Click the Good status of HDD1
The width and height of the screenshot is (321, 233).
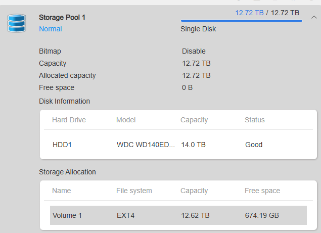(254, 145)
